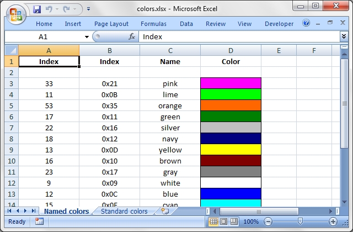The image size is (353, 232).
Task: Click the vertical split box above scrollbar
Action: pos(344,47)
